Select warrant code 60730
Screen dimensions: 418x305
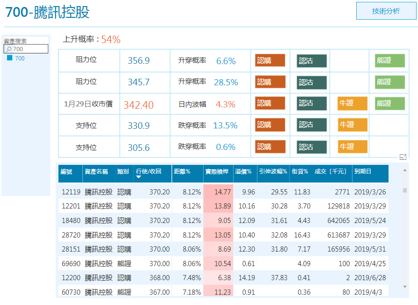tap(71, 292)
